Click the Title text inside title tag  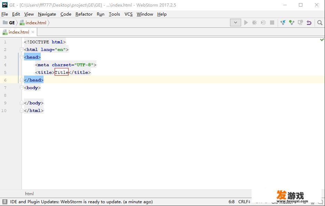(62, 72)
